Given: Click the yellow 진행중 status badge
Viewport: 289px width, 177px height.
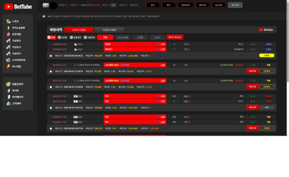Looking at the screenshot, I should click(x=266, y=55).
